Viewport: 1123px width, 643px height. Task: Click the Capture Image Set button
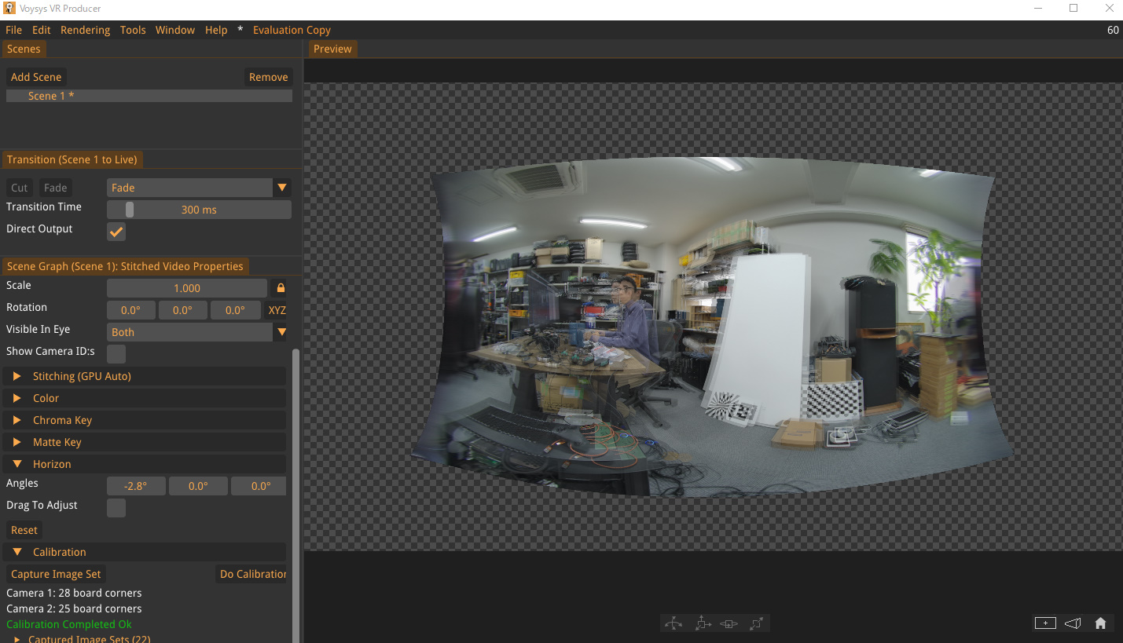pos(56,574)
